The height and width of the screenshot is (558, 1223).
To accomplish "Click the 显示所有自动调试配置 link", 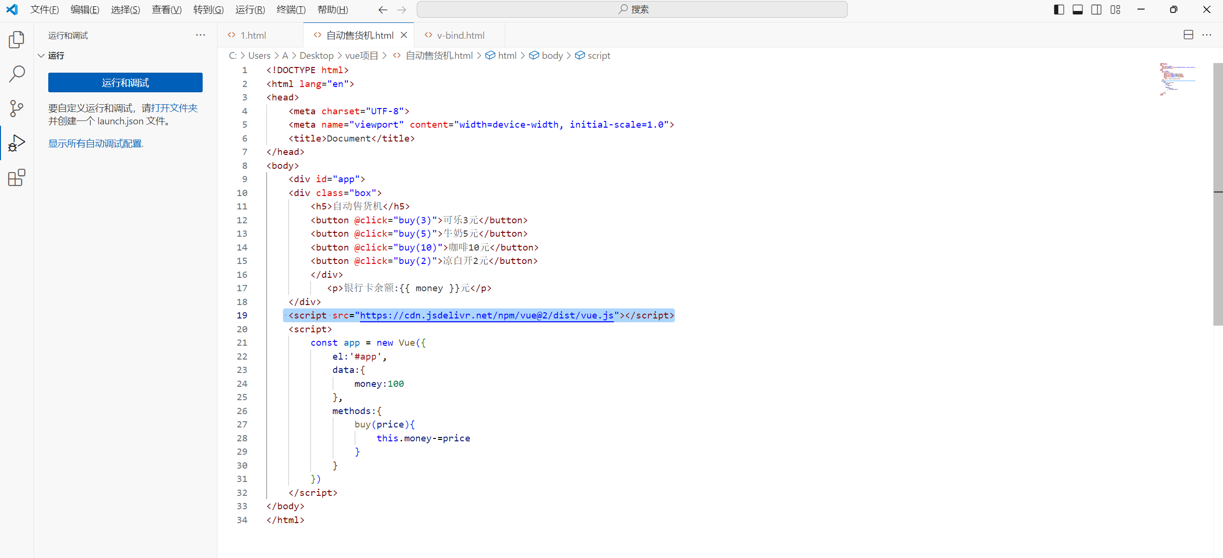I will point(96,143).
